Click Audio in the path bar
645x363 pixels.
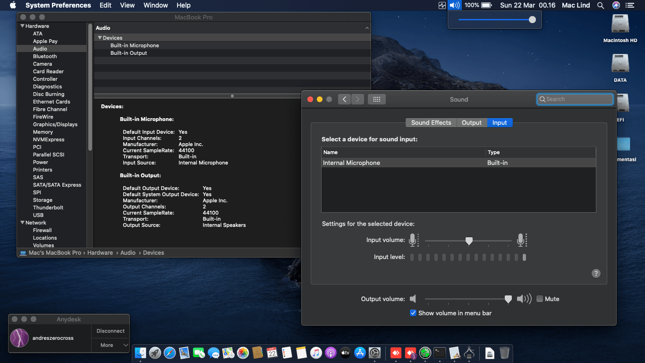[x=128, y=253]
